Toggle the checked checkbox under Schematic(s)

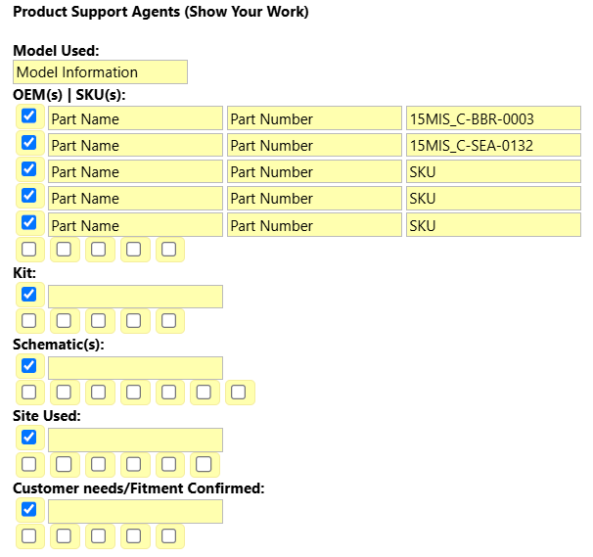(29, 365)
